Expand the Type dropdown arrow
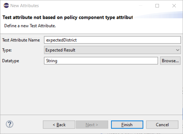Image resolution: width=183 pixels, height=134 pixels. tap(178, 50)
